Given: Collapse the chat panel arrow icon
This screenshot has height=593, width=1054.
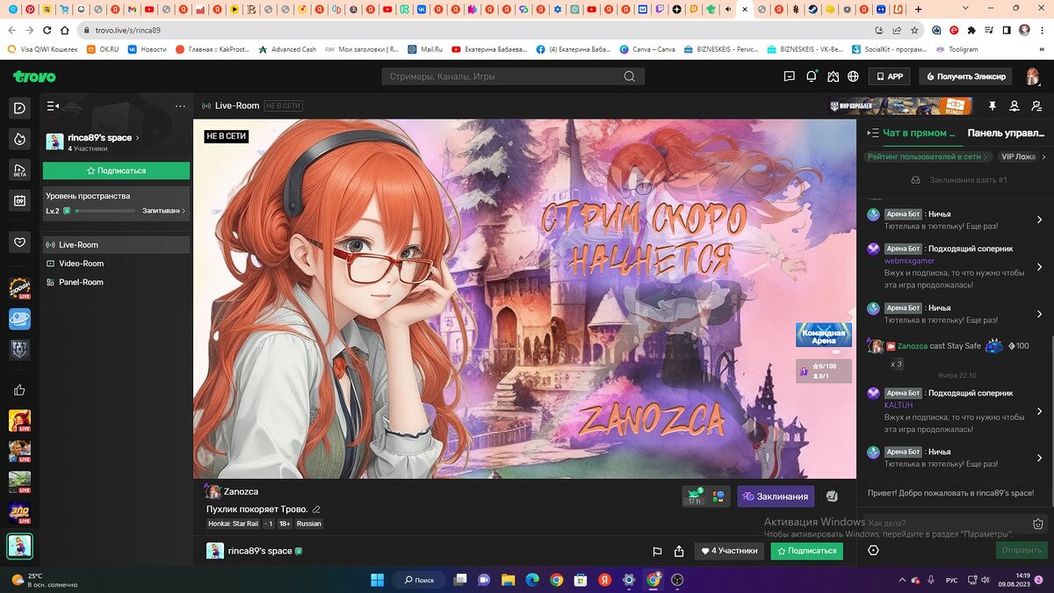Looking at the screenshot, I should 872,134.
